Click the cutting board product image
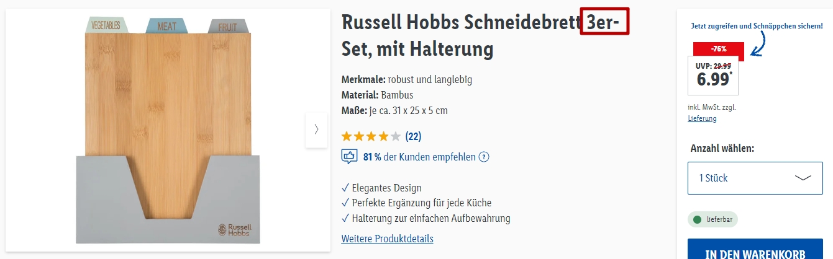833x259 pixels. point(168,129)
